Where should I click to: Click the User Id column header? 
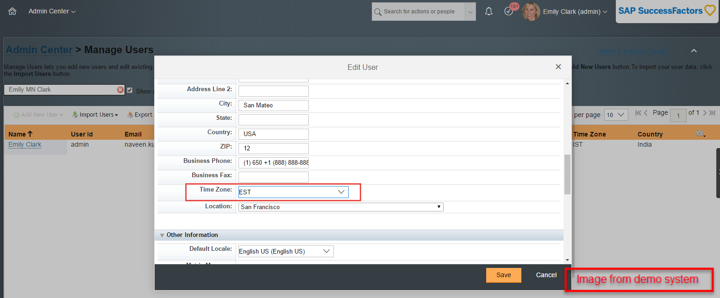click(x=82, y=134)
